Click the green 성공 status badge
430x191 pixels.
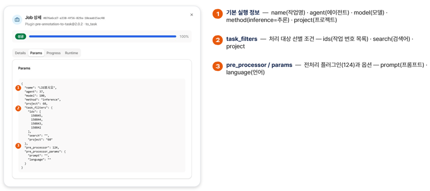[x=21, y=36]
